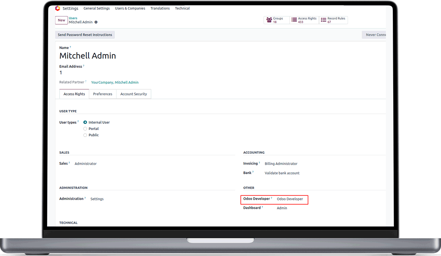Open the General Settings menu
The image size is (441, 256).
(x=97, y=8)
